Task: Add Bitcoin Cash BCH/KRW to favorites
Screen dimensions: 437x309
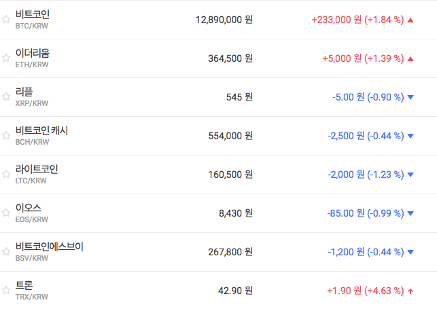Action: pos(6,136)
